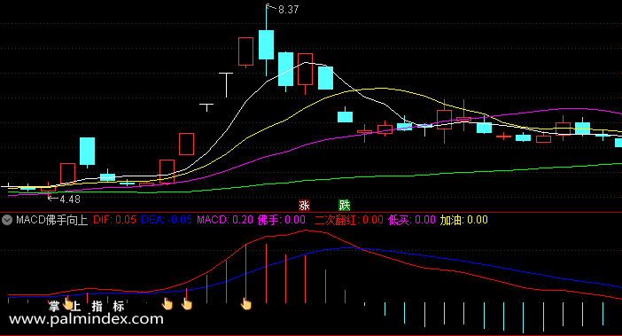
Task: Collapse the MACD佛手向上 indicator panel arrow
Action: 7,220
